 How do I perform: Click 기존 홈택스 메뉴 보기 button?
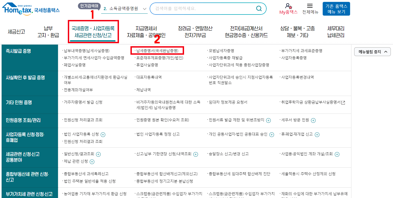point(336,9)
